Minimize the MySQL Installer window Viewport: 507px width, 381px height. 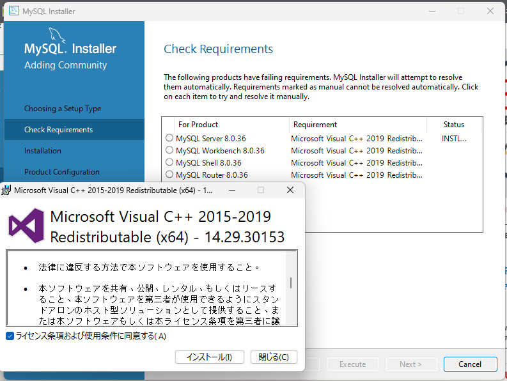(432, 11)
